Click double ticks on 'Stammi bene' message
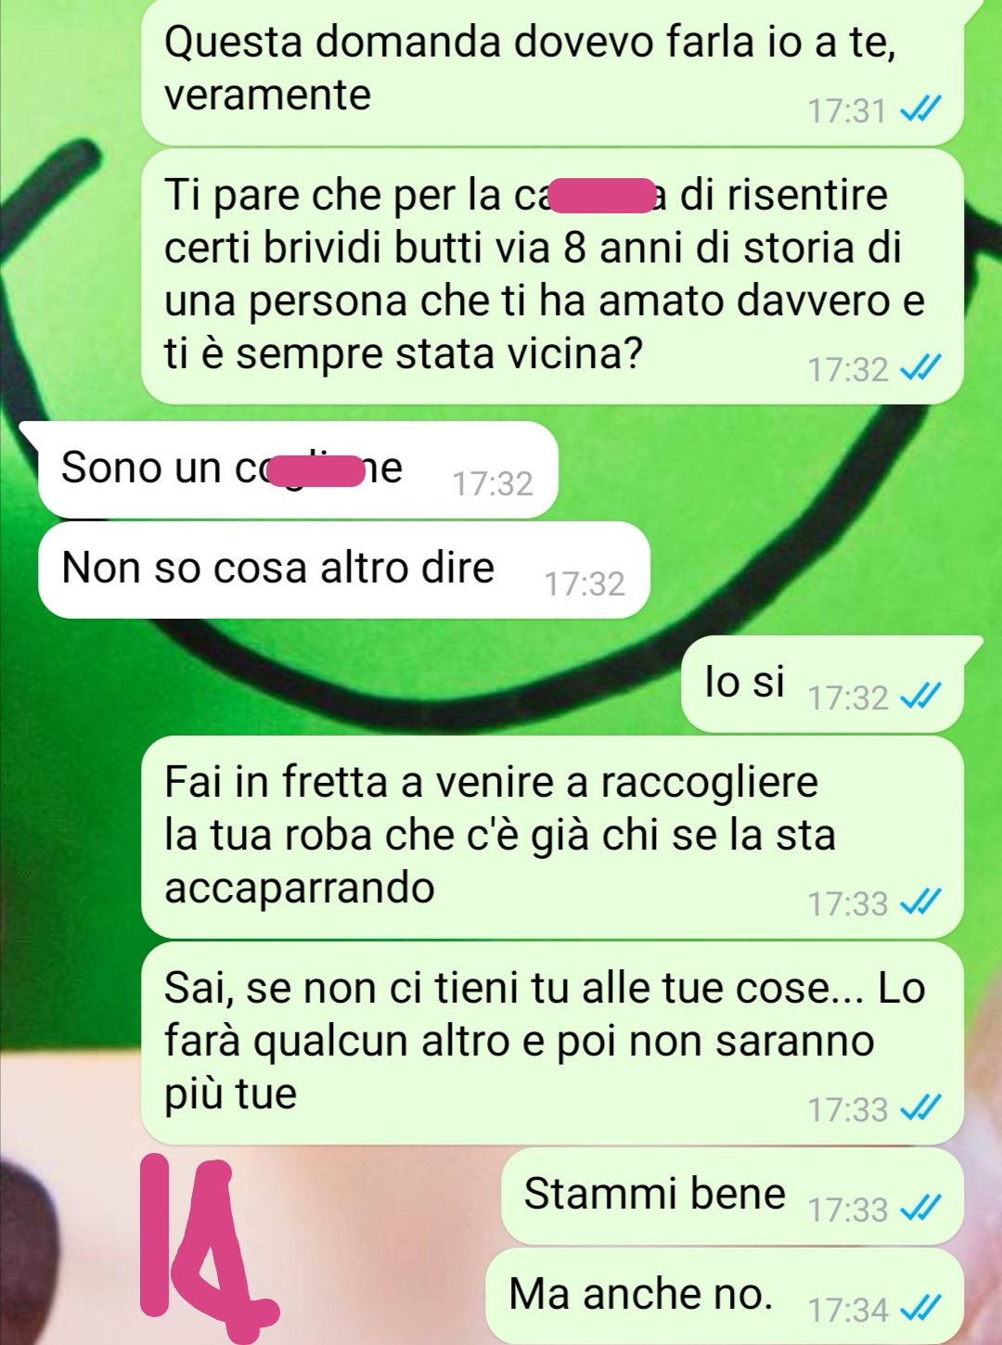This screenshot has width=1002, height=1345. coord(921,1208)
